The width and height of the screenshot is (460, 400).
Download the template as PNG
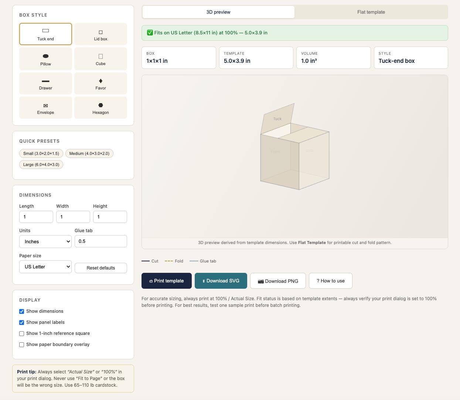(x=278, y=281)
